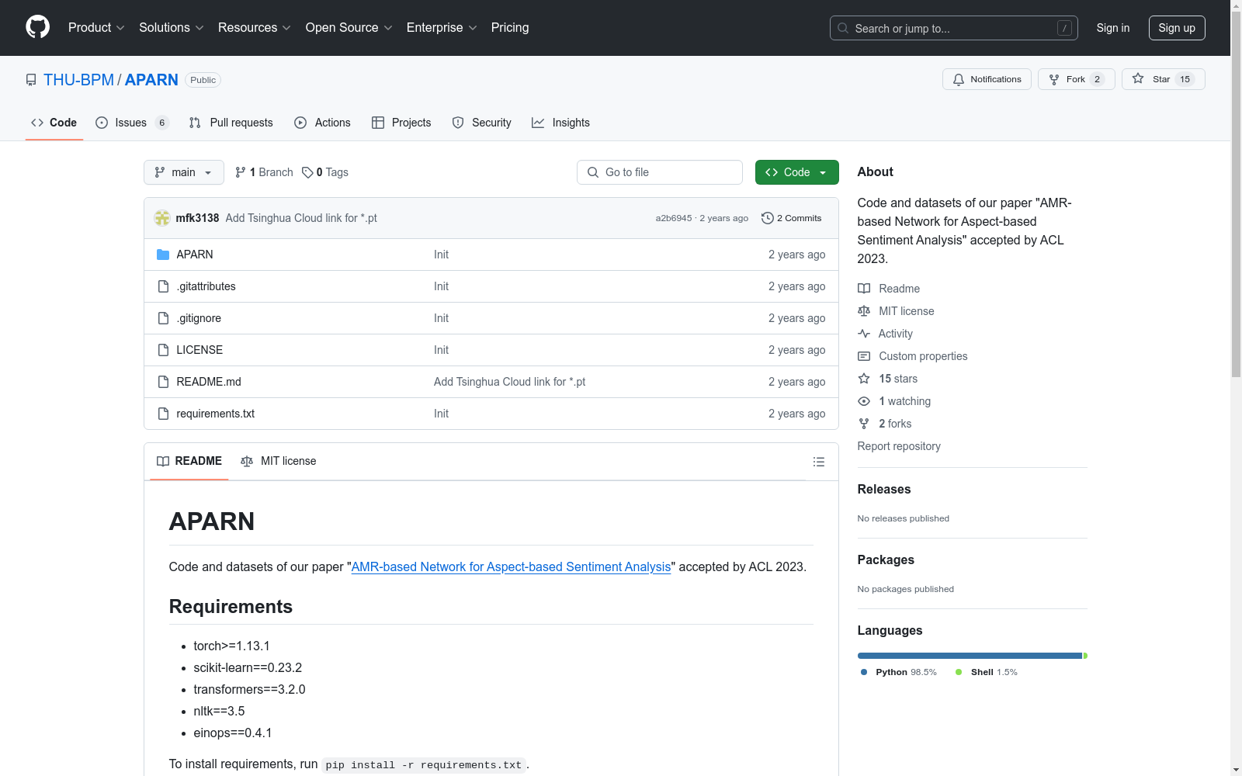This screenshot has height=776, width=1242.
Task: Click the Sign in link
Action: coord(1113,28)
